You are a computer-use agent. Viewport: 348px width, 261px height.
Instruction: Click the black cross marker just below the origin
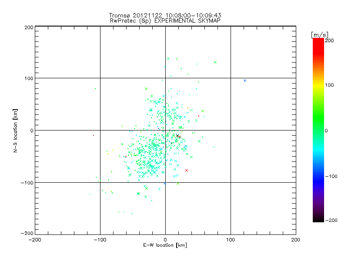click(177, 136)
